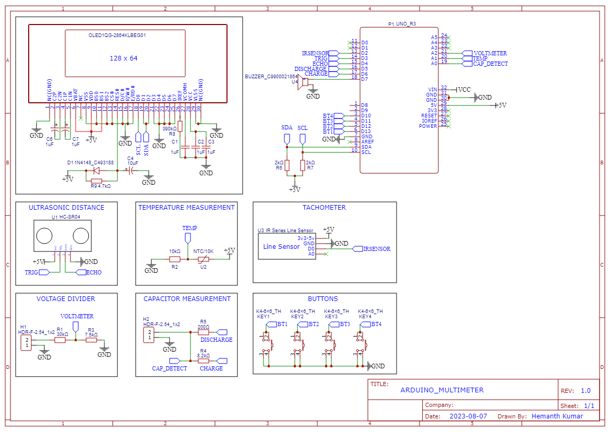Click the SDA net port flag

(x=286, y=137)
